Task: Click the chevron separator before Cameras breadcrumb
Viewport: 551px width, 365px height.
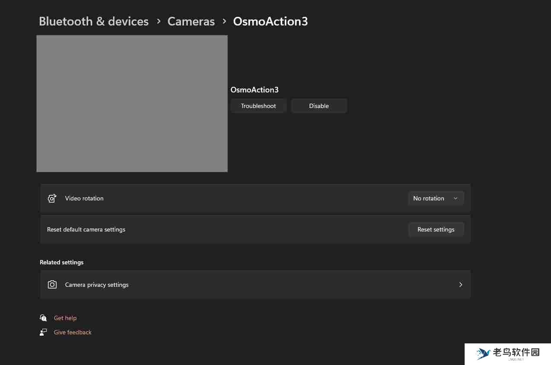Action: 158,21
